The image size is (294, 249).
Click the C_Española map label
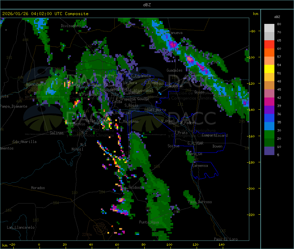coord(141,76)
